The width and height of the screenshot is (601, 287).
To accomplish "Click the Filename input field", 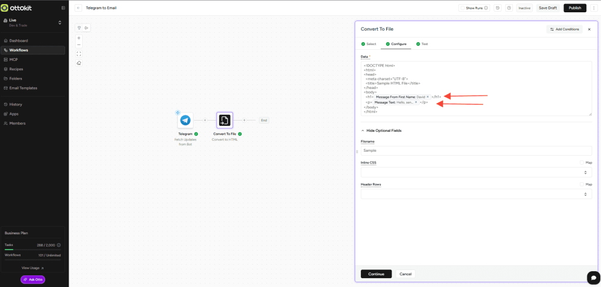I will [x=476, y=151].
